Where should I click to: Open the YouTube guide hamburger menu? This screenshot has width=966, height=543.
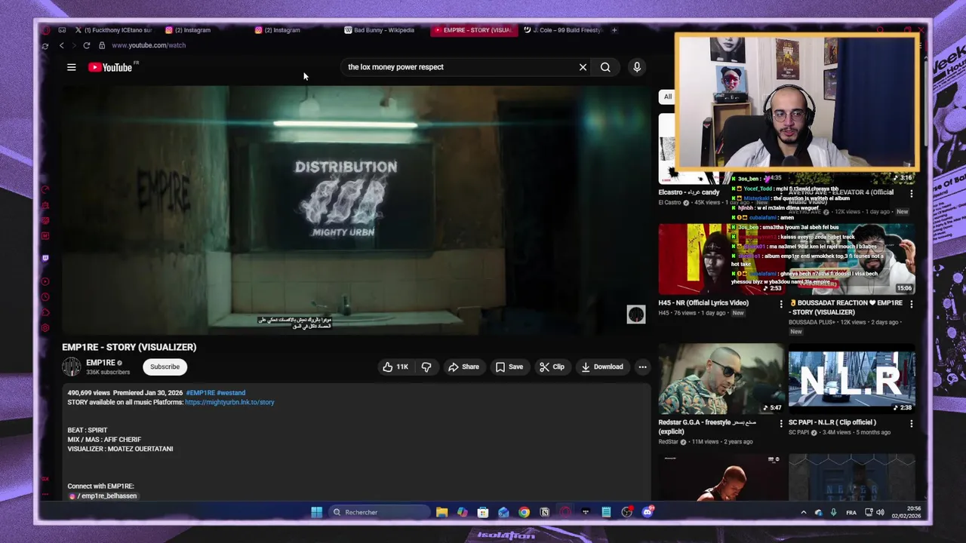click(x=72, y=67)
